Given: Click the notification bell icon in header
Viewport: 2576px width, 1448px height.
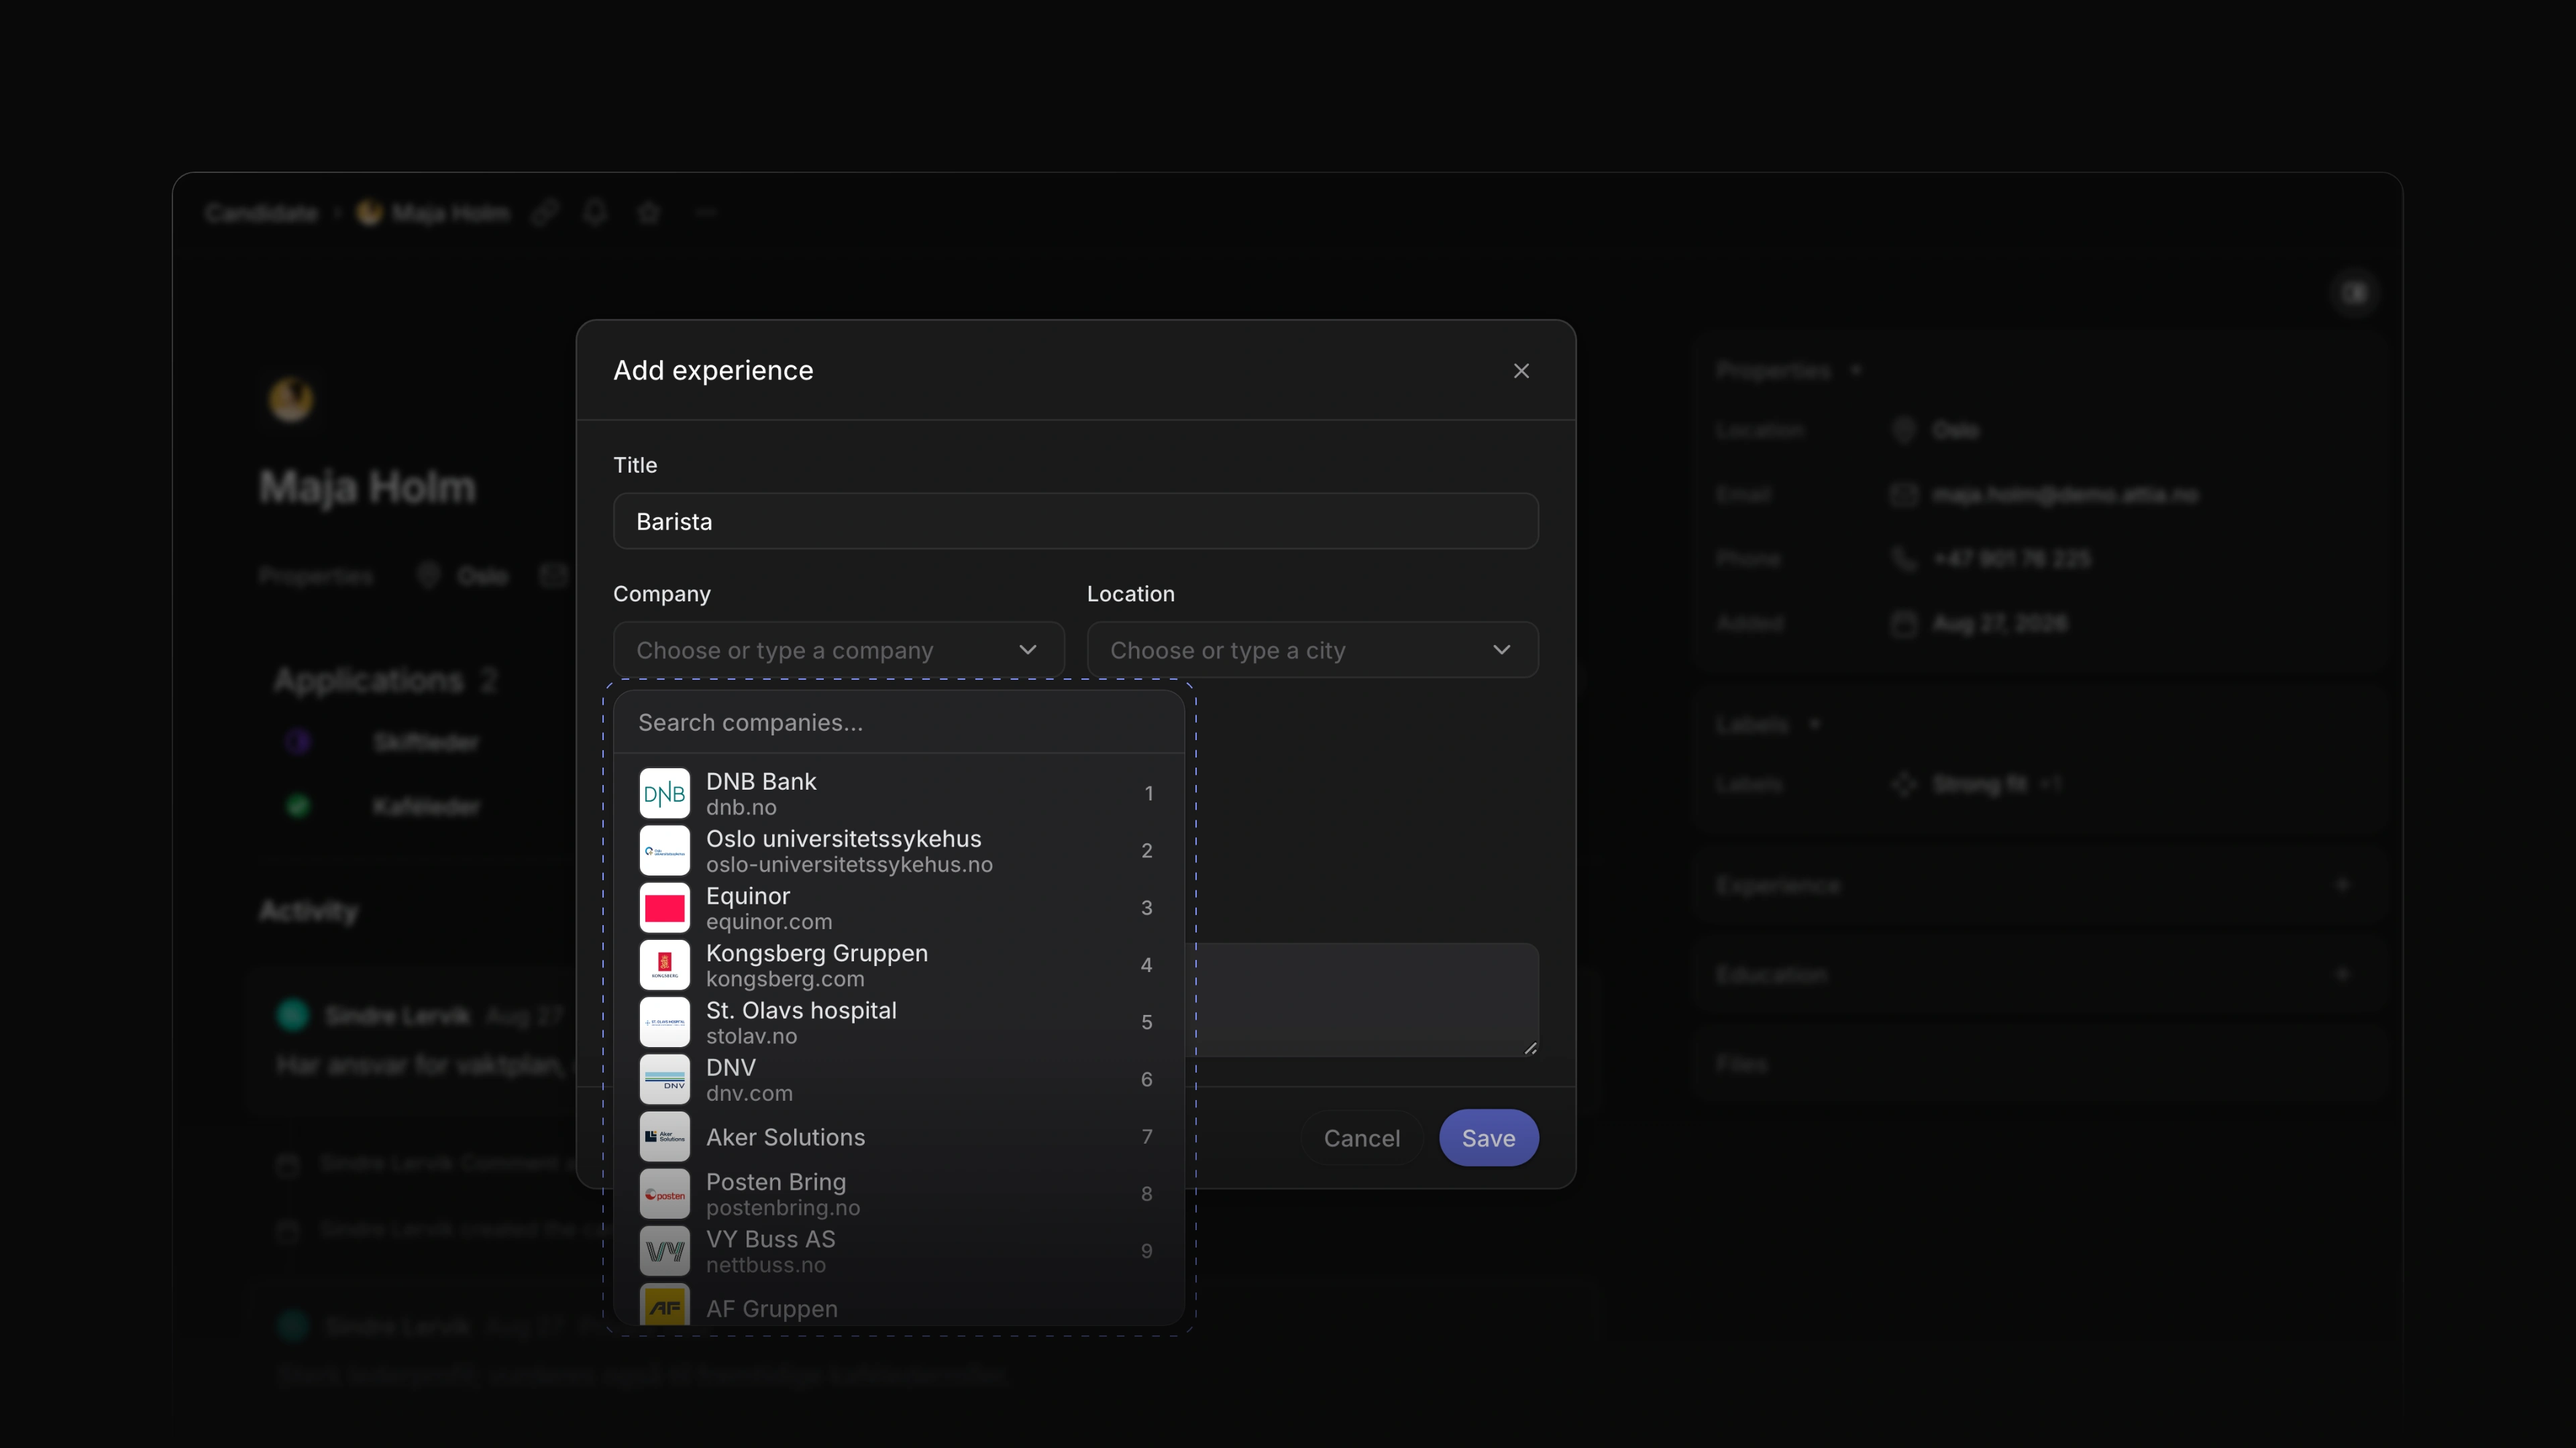Looking at the screenshot, I should [595, 212].
